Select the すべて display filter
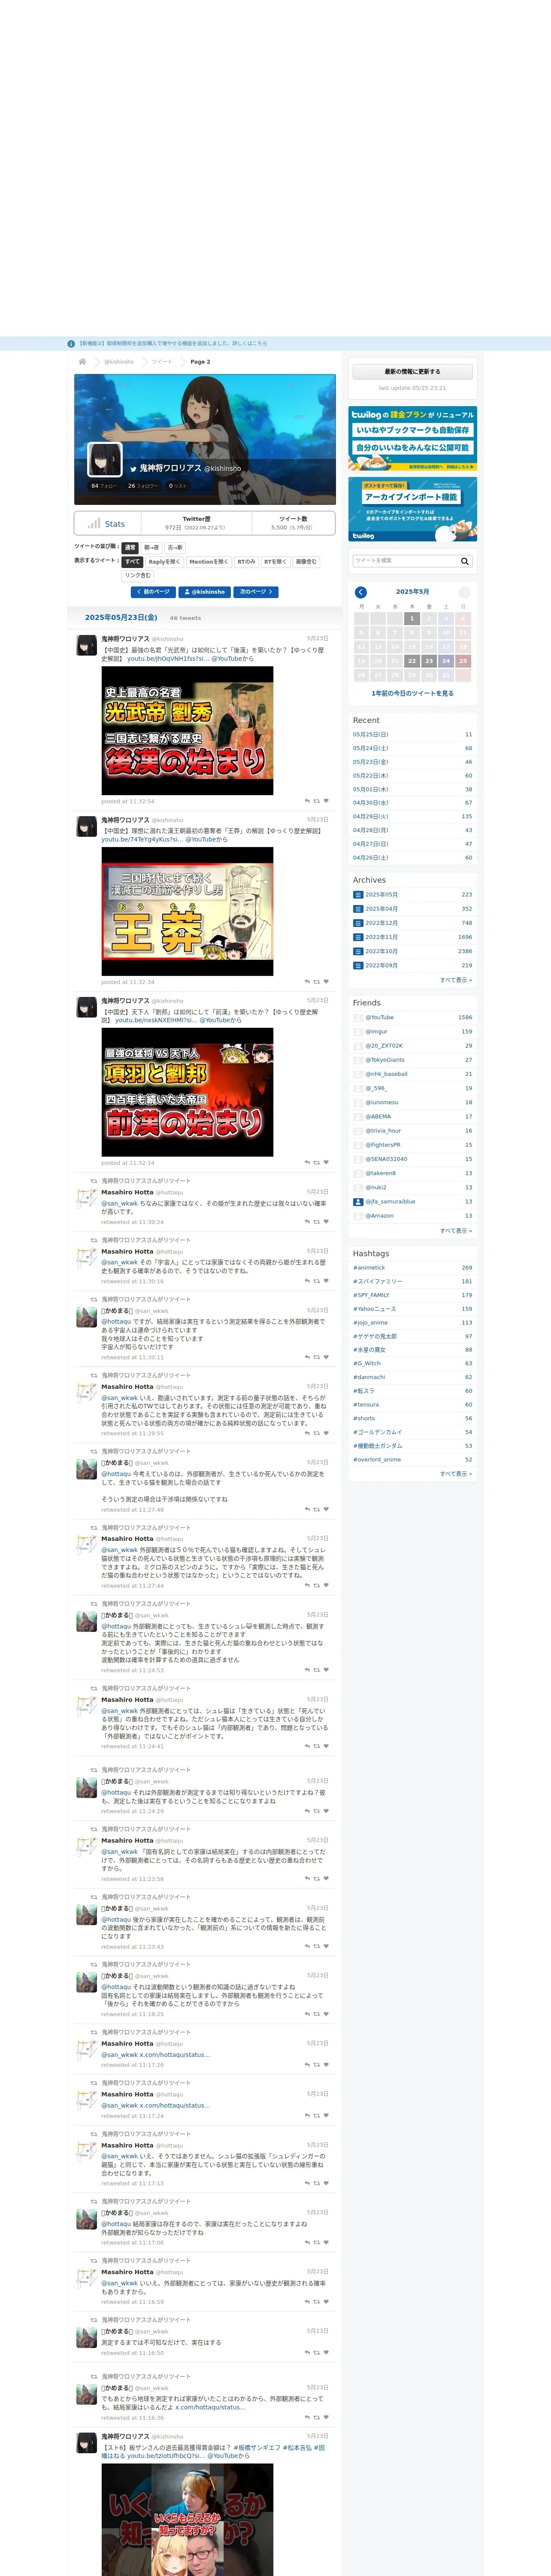 coord(133,561)
